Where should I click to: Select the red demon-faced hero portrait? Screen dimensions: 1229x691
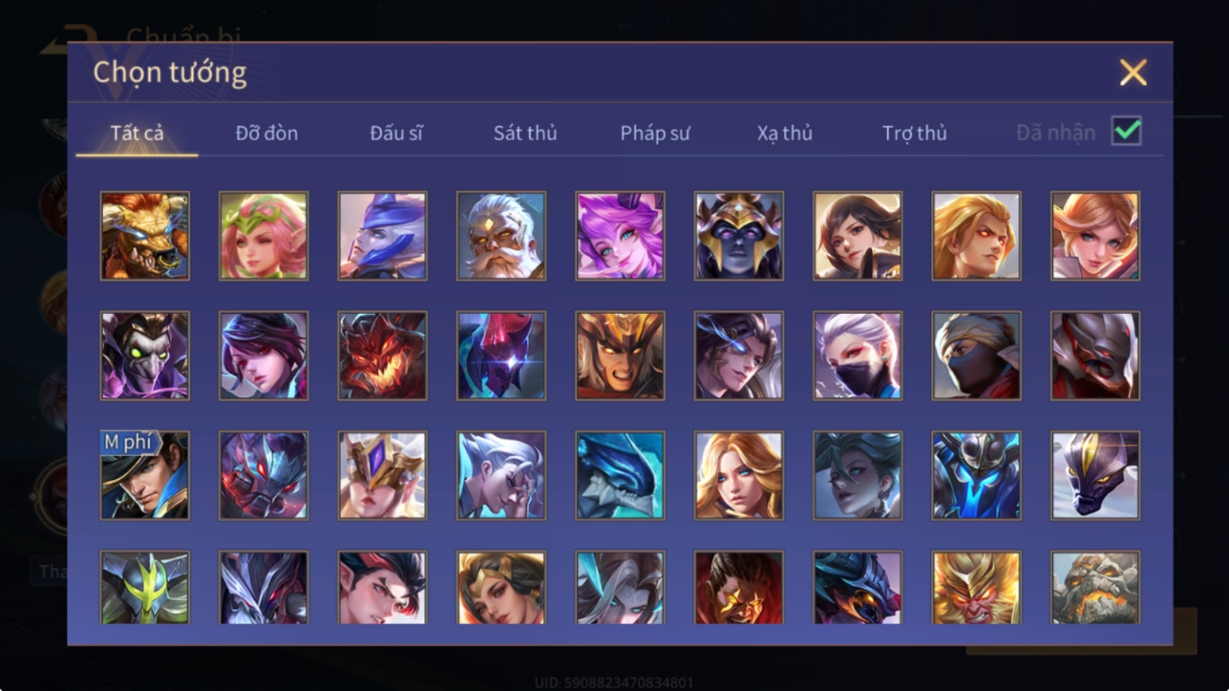pos(382,355)
